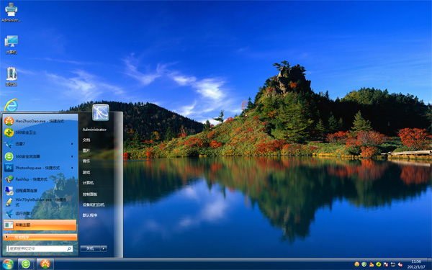
Task: Open the orange HaoZhuoDao taskbar button
Action: click(x=45, y=264)
